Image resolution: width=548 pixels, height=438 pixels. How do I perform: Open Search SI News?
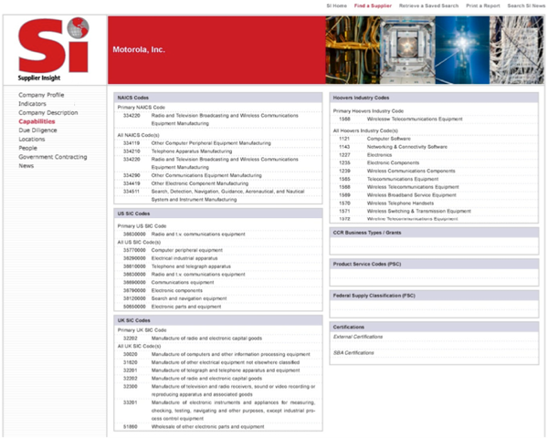click(x=526, y=6)
